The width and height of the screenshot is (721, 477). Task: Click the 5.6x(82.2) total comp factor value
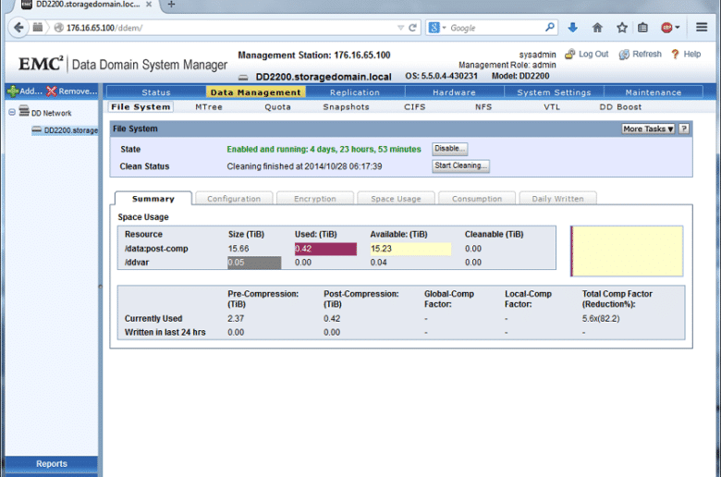(x=601, y=318)
